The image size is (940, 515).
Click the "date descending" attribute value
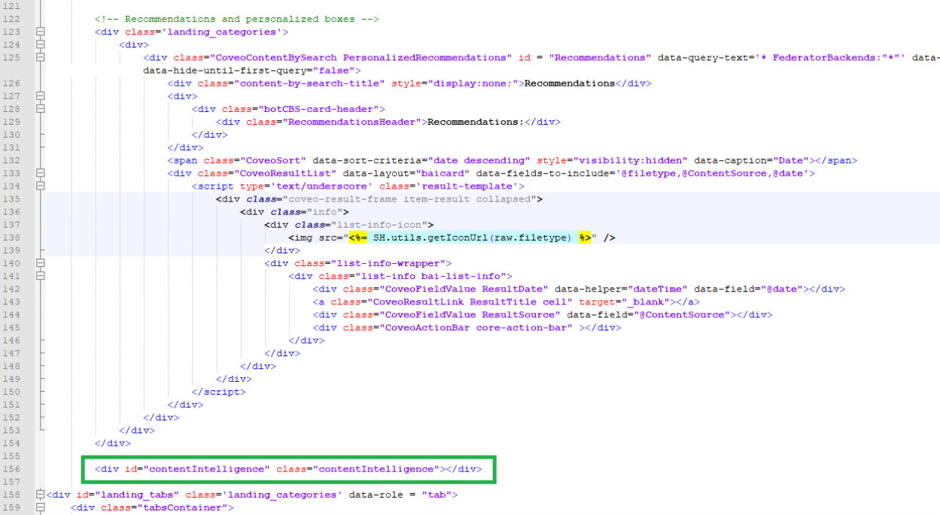[477, 160]
